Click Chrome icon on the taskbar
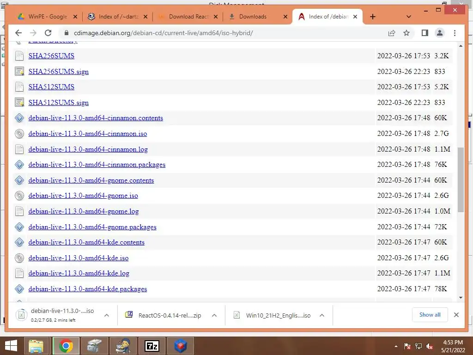The width and height of the screenshot is (473, 355). click(x=66, y=346)
